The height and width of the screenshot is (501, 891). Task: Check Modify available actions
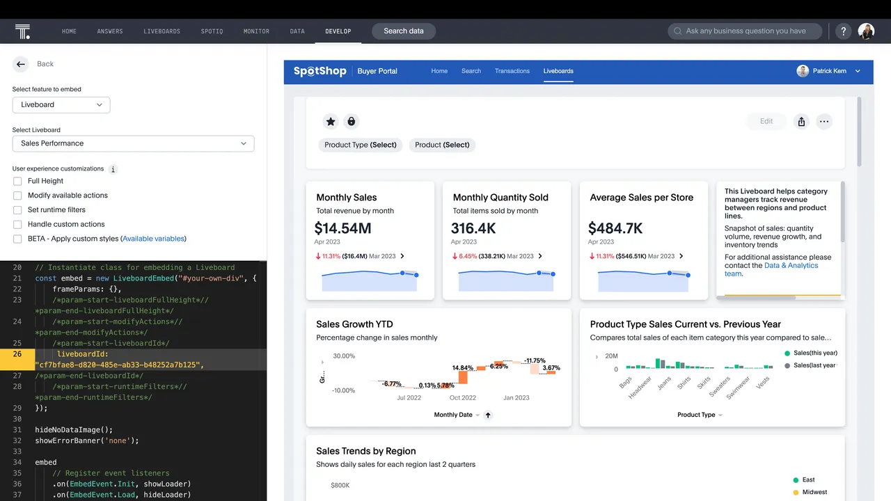17,196
